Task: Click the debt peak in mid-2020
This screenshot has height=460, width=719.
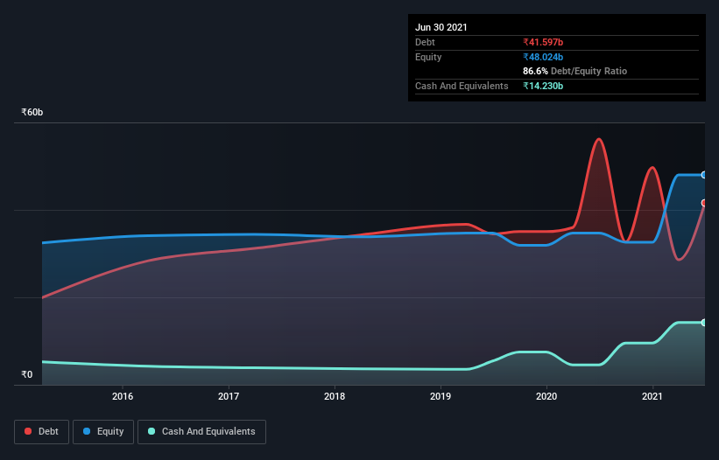Action: coord(598,139)
